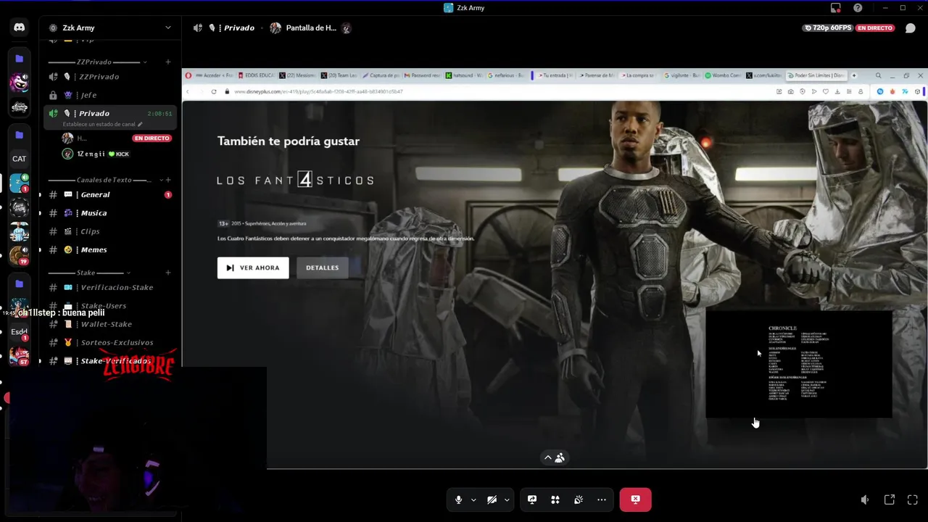Image resolution: width=928 pixels, height=522 pixels.
Task: Show participants chevron at stream bottom
Action: 548,457
